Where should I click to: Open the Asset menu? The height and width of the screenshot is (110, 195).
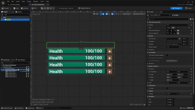tap(18, 2)
